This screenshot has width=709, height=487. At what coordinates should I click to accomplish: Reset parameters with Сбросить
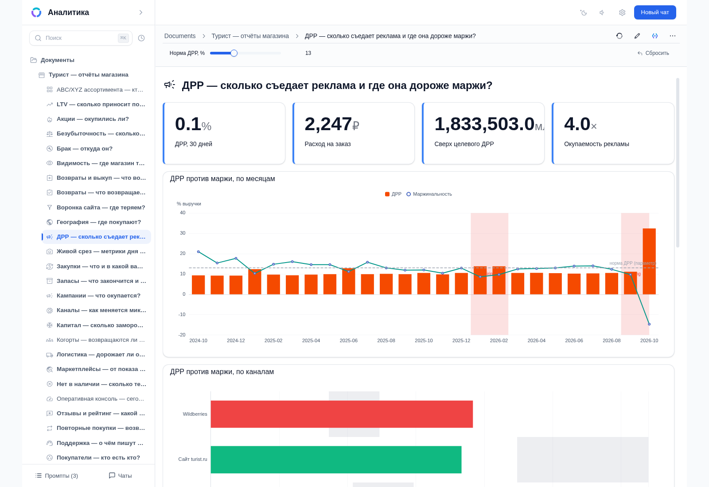653,53
